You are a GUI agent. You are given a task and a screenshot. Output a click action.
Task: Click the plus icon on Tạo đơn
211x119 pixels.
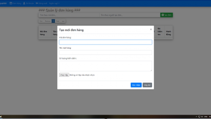[x=163, y=15]
